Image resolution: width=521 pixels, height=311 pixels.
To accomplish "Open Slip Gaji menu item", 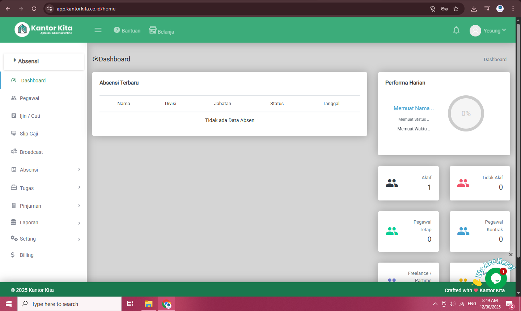I will [x=29, y=134].
